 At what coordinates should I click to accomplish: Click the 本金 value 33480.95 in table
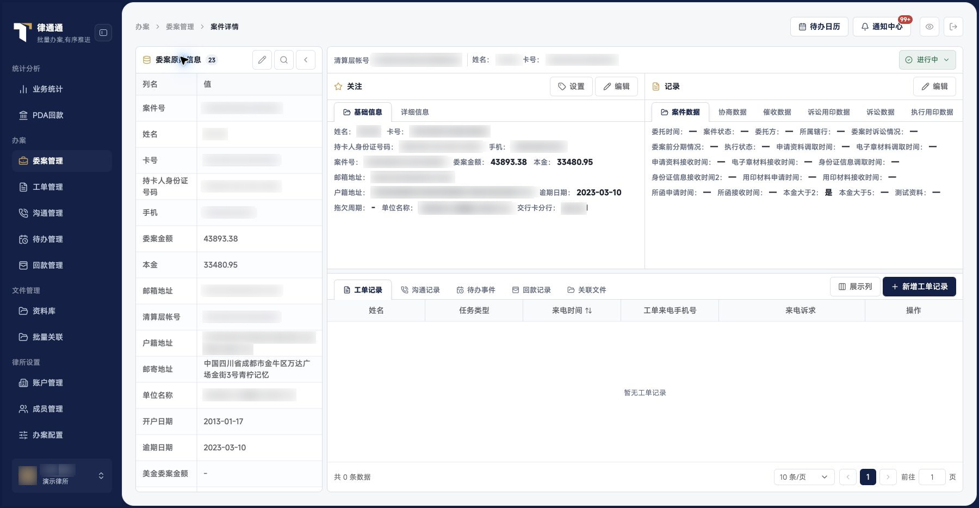click(x=220, y=265)
